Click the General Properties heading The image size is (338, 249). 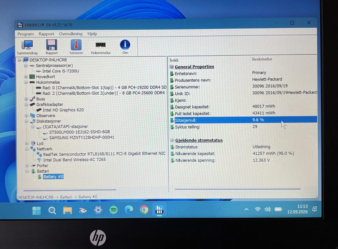click(194, 67)
